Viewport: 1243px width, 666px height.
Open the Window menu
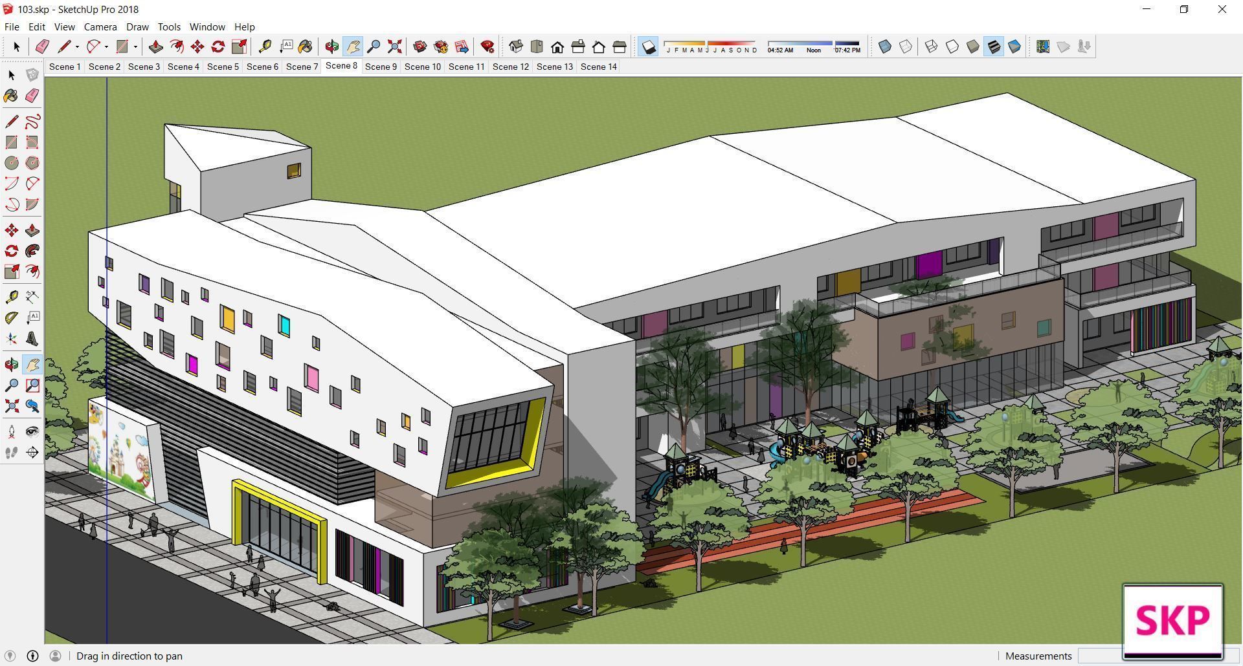point(207,27)
